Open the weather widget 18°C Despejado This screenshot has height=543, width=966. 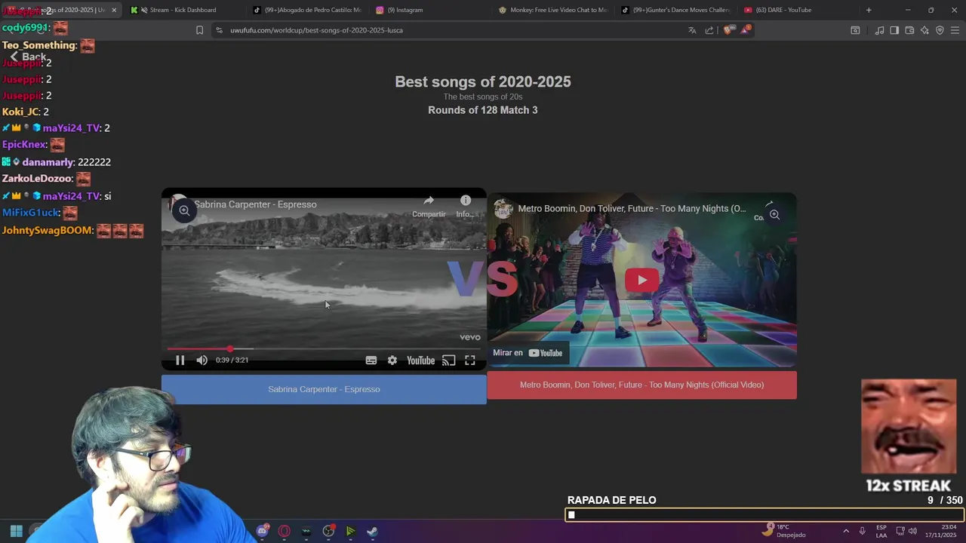pos(783,531)
